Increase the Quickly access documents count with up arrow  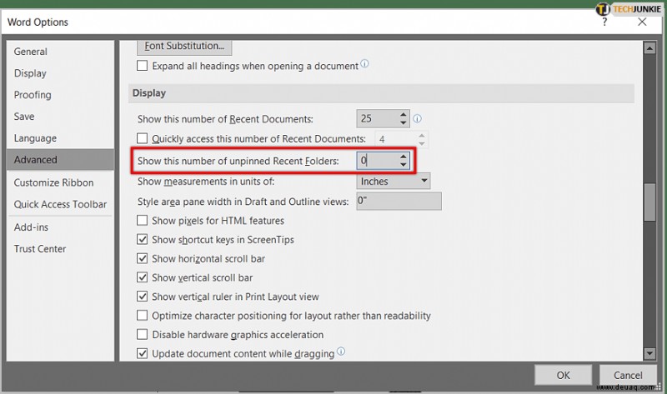(422, 136)
